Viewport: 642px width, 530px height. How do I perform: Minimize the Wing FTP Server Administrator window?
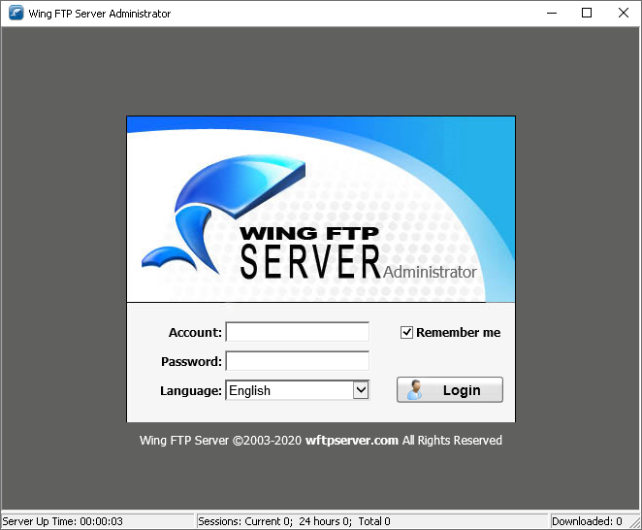[552, 14]
